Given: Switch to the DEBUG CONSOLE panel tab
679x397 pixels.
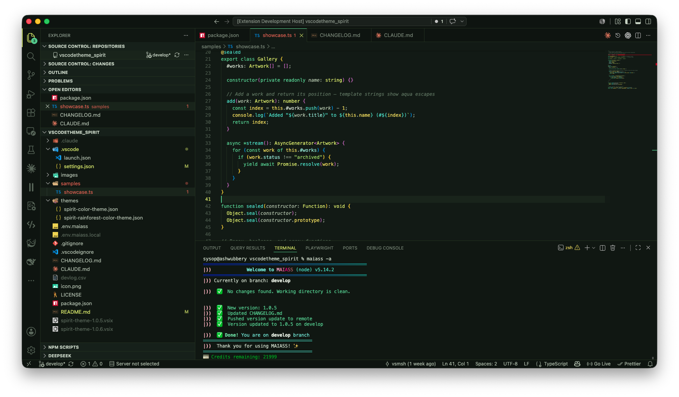Looking at the screenshot, I should [385, 248].
